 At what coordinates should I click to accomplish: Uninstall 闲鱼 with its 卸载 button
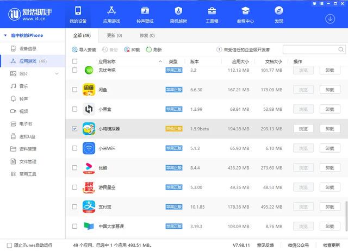pos(330,90)
